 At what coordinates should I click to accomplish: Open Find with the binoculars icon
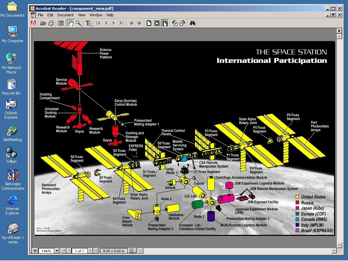point(192,23)
